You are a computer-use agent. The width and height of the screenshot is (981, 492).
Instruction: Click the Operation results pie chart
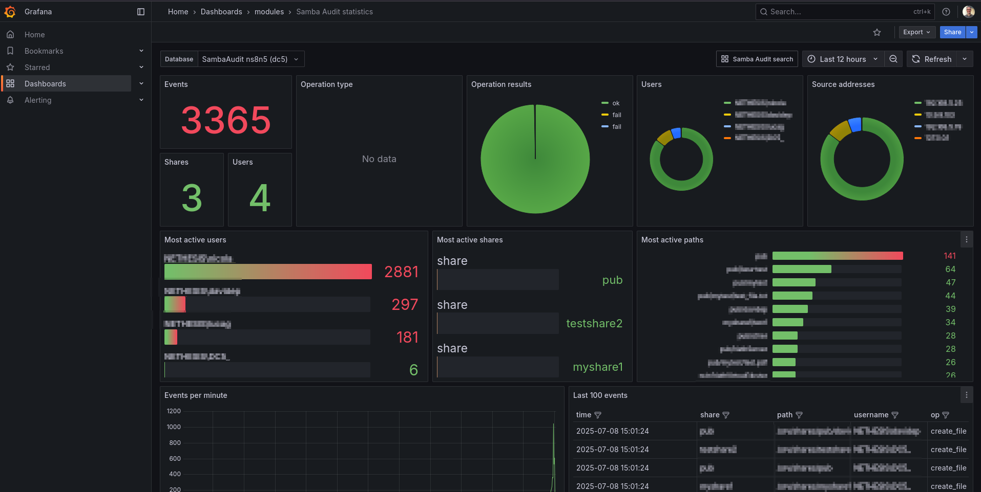(535, 159)
